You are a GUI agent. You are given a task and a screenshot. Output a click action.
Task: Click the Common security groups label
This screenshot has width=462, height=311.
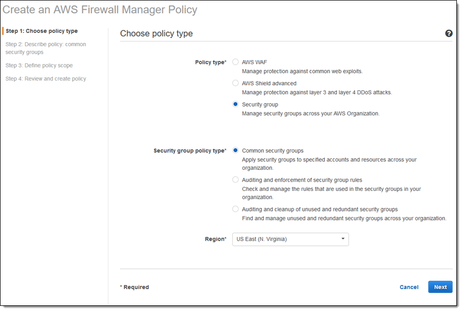pos(273,151)
